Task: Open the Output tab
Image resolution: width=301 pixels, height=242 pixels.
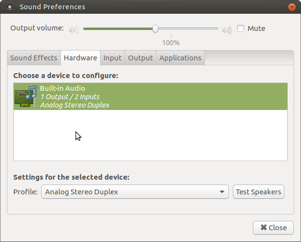Action: coord(140,58)
